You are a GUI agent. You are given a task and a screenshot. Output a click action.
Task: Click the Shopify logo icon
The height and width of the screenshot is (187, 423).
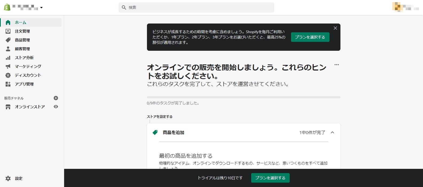[x=7, y=7]
